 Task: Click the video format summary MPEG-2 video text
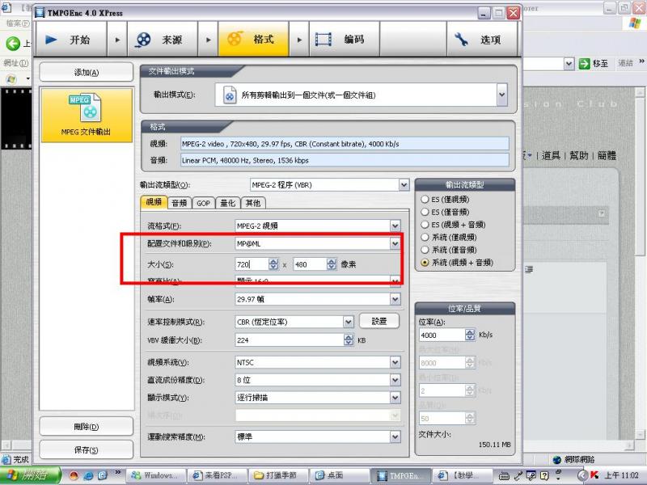(x=345, y=144)
